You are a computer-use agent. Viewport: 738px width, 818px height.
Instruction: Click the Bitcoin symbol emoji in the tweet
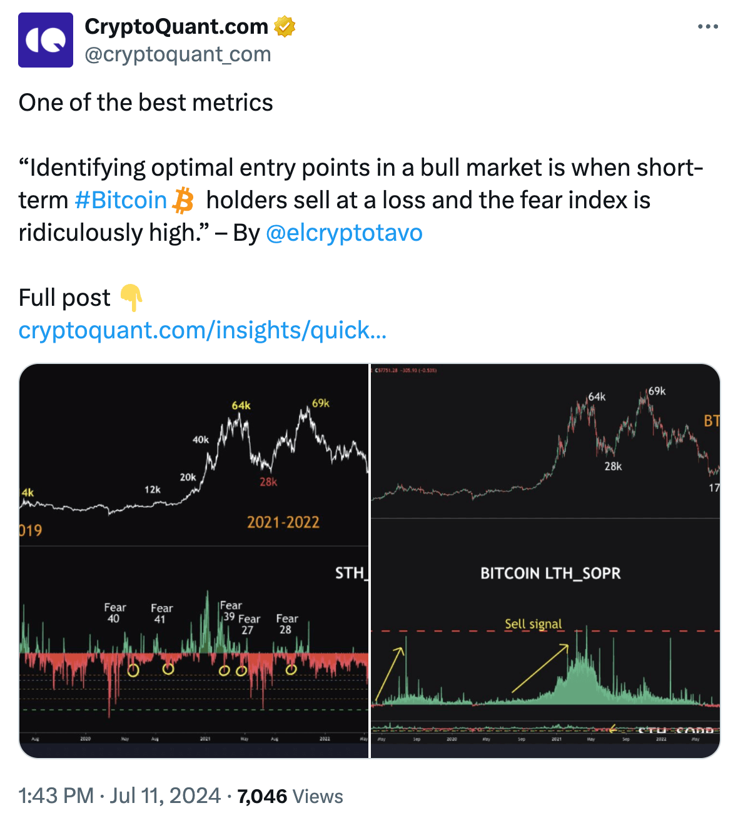pos(183,201)
